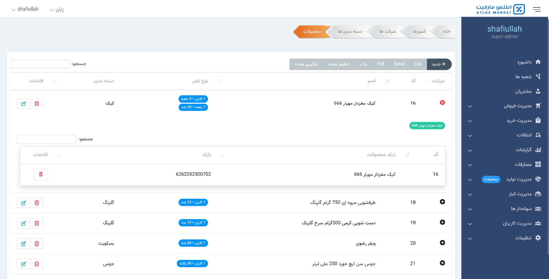Show details for product row 20
The width and height of the screenshot is (549, 279).
click(x=442, y=243)
